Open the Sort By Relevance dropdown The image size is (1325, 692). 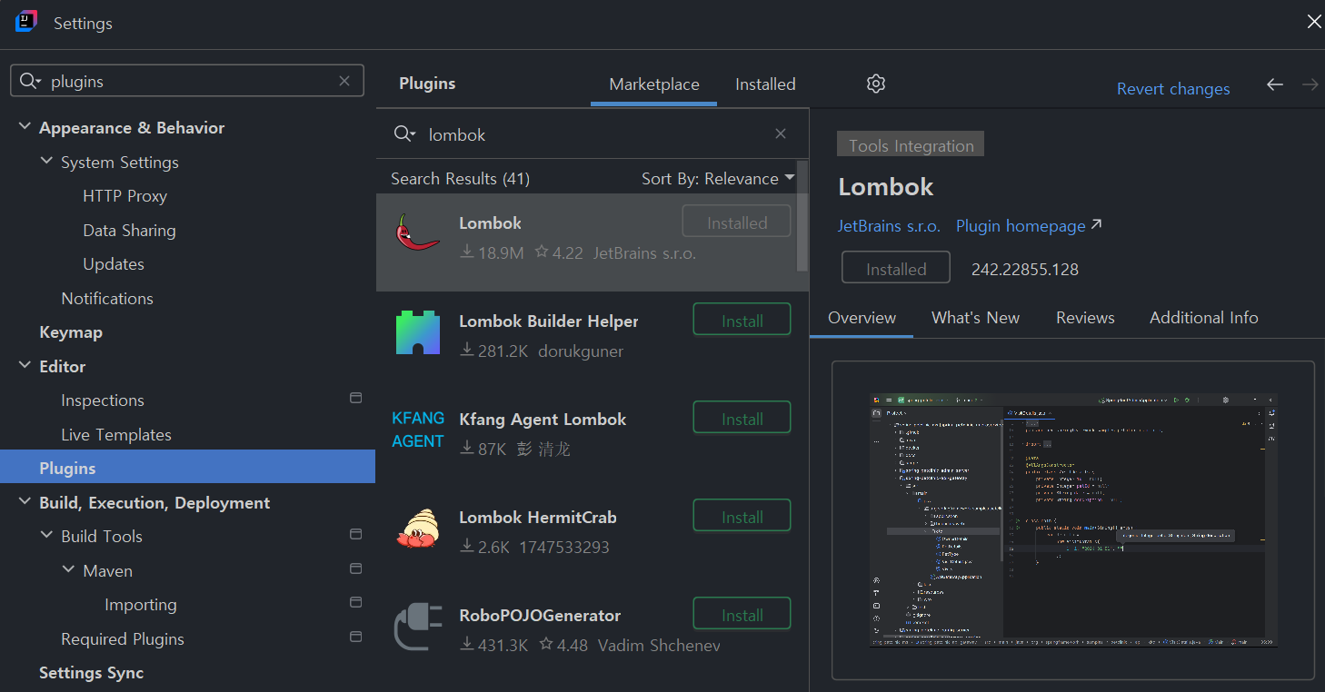tap(718, 179)
